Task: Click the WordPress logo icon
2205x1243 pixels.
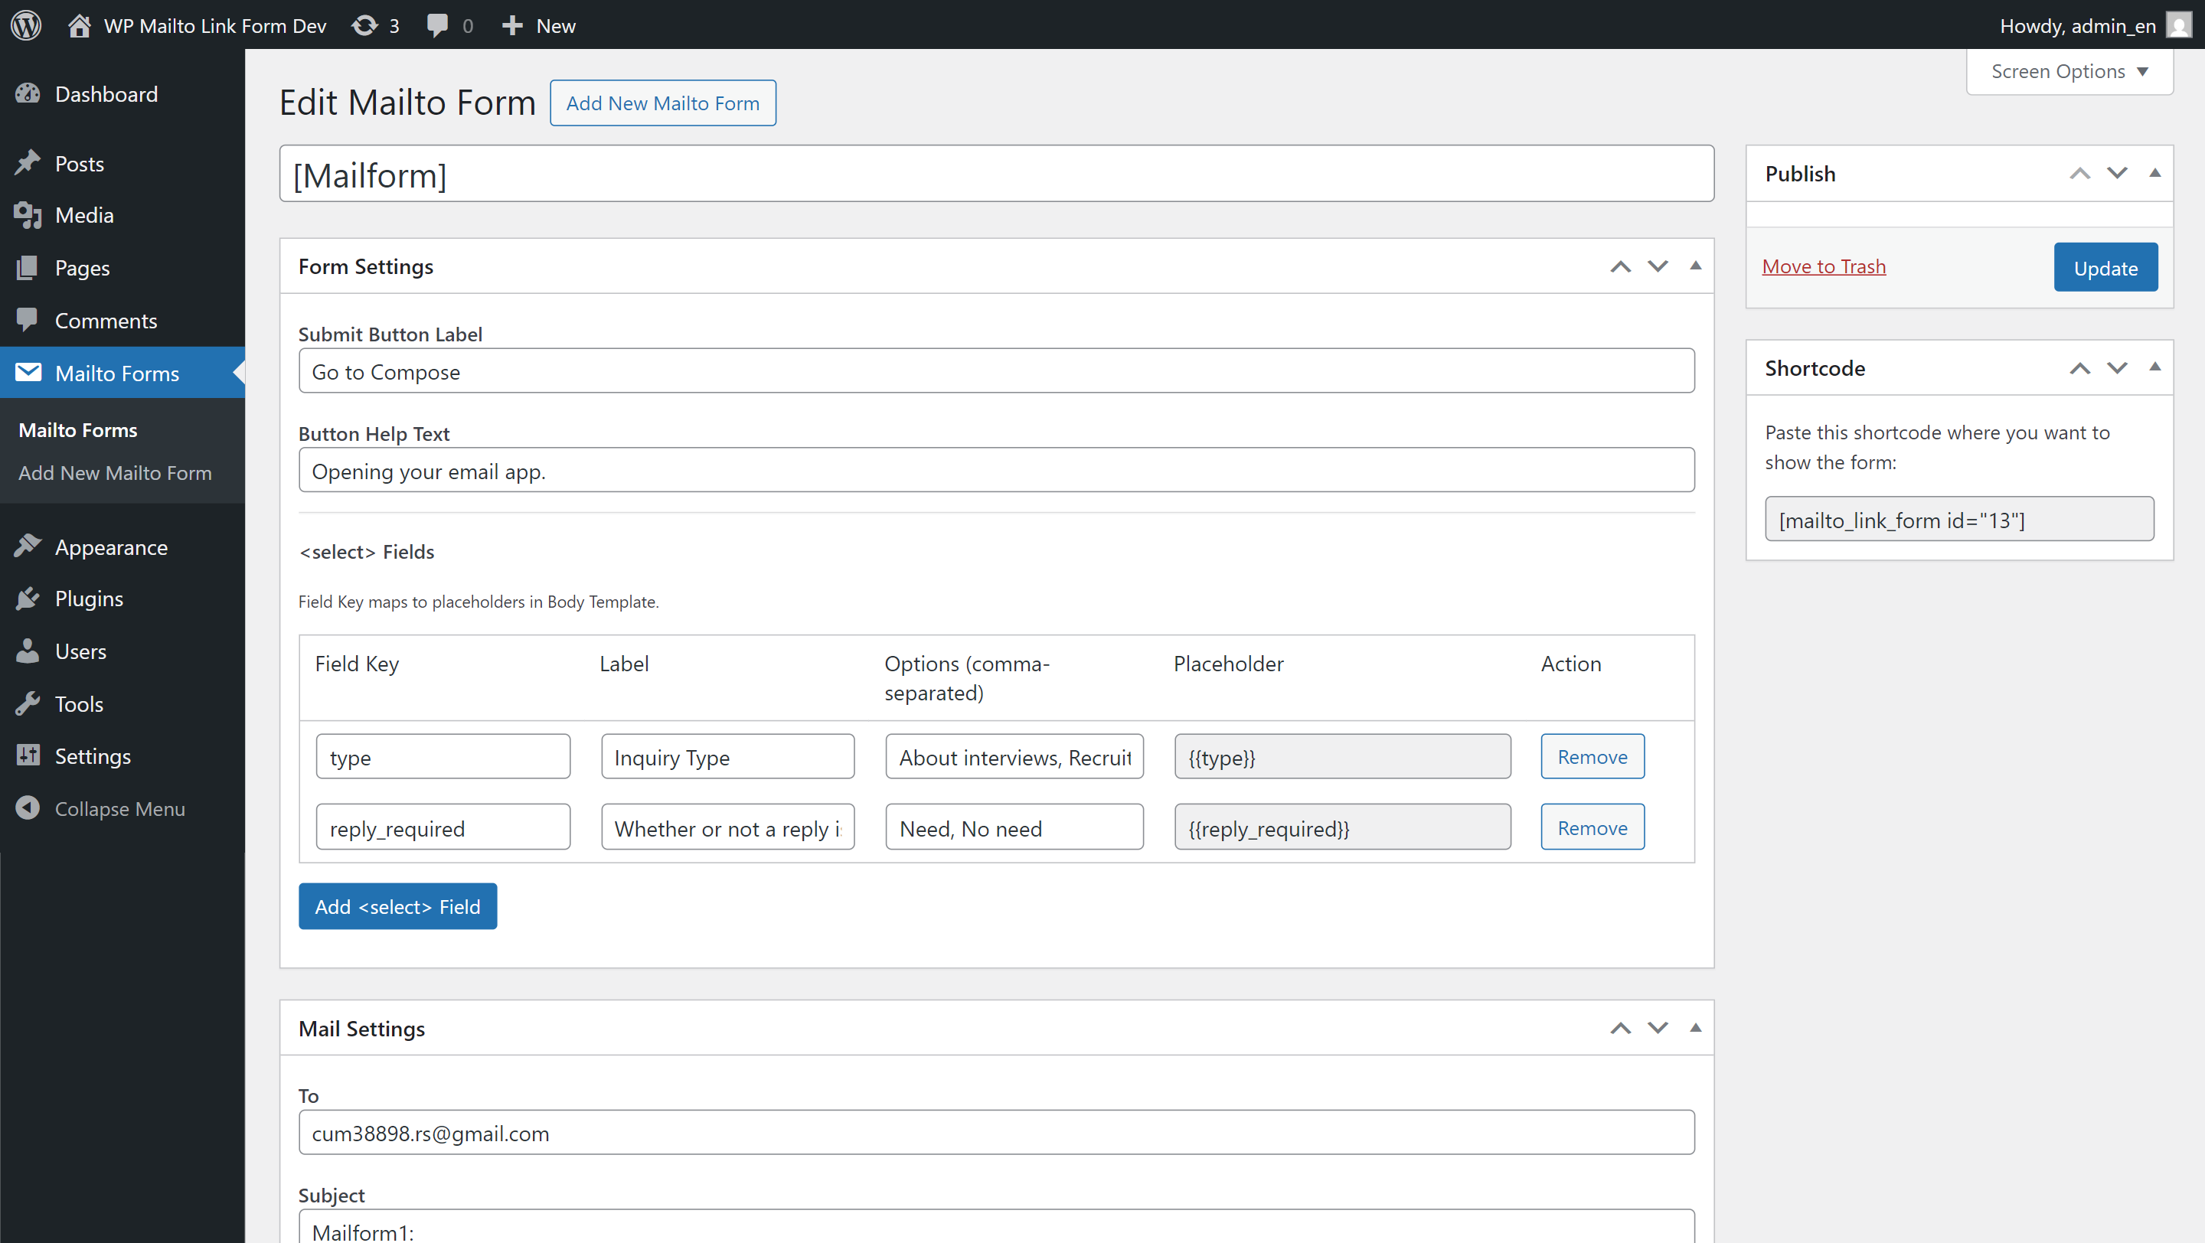Action: pyautogui.click(x=27, y=24)
